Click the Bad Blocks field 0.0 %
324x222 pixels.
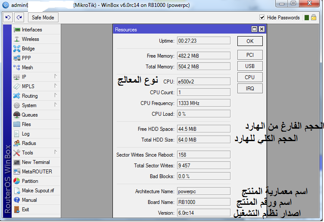click(204, 176)
